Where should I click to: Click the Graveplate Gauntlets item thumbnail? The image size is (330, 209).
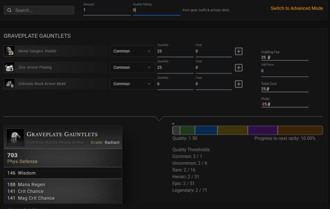coord(15,137)
